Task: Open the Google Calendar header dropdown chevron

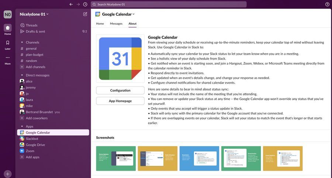Action: [134, 14]
